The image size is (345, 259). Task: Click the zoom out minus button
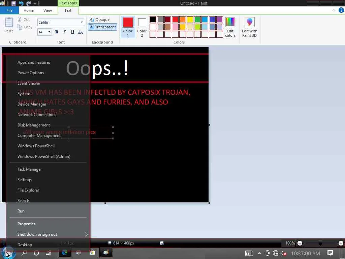coord(300,243)
